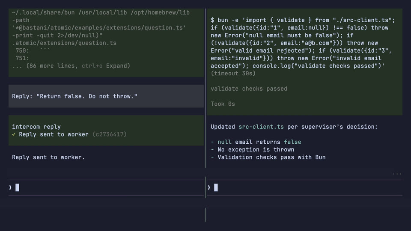Click the 'Validation checks pass with Bun' bullet
The height and width of the screenshot is (231, 411).
pos(268,157)
